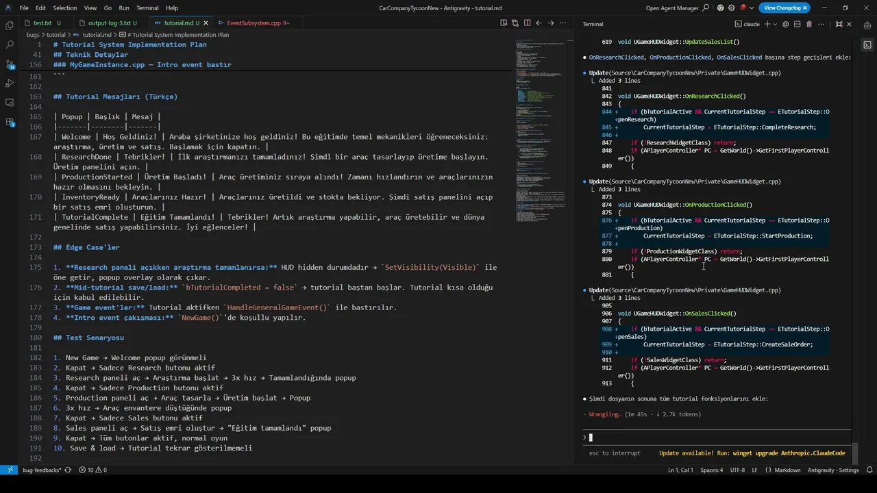
Task: Select the claude terminal profile label
Action: pos(748,24)
